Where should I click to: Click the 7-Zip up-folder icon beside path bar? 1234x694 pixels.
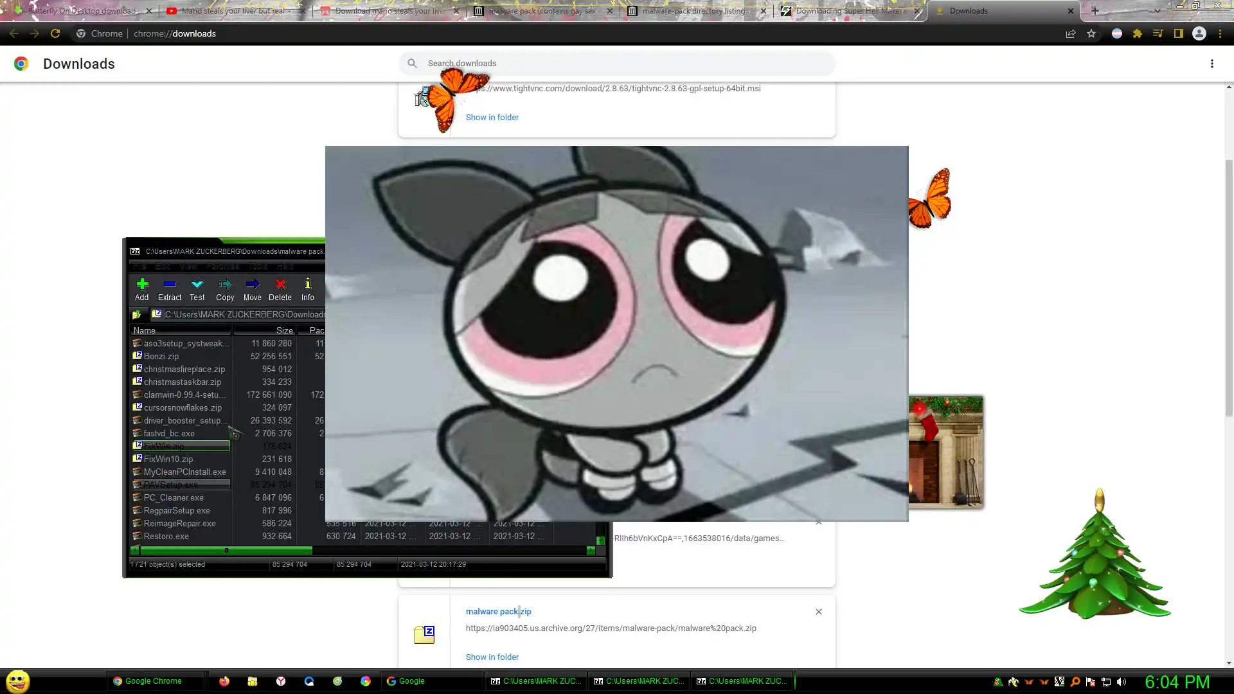pyautogui.click(x=137, y=314)
